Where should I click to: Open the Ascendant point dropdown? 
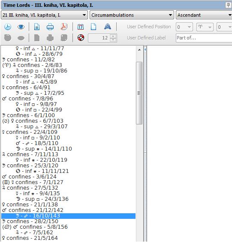click(204, 15)
